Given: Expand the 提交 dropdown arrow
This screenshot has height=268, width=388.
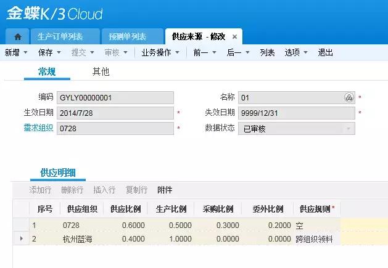Looking at the screenshot, I should (92, 52).
